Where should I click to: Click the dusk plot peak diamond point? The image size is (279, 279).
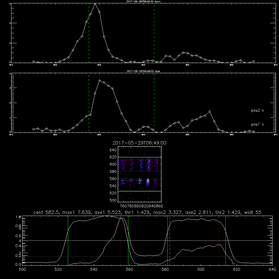pyautogui.click(x=100, y=80)
